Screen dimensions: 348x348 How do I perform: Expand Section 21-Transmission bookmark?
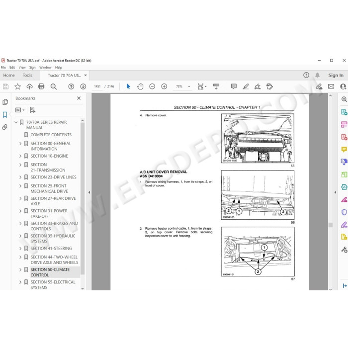(x=20, y=165)
